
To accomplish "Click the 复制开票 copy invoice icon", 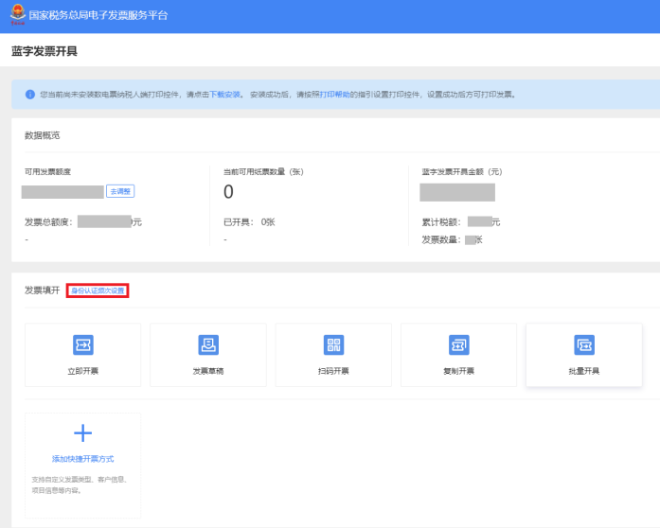I will point(459,345).
